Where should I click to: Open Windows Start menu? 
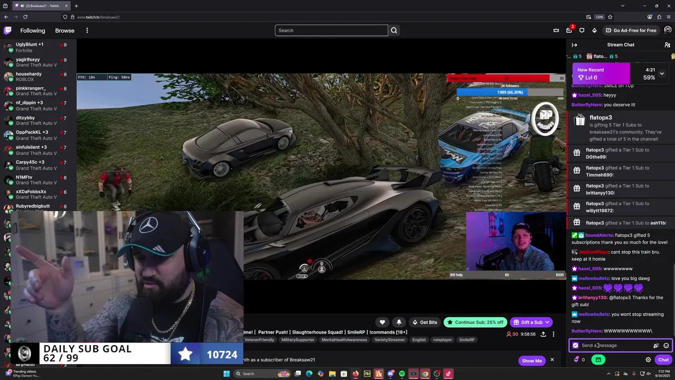226,374
